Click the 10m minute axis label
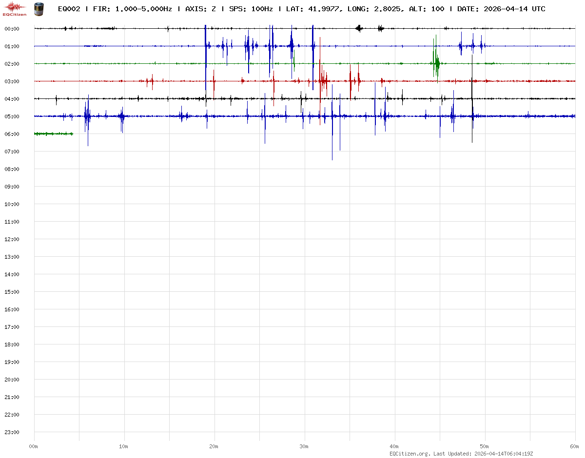Viewport: 585px width, 458px height. [124, 446]
